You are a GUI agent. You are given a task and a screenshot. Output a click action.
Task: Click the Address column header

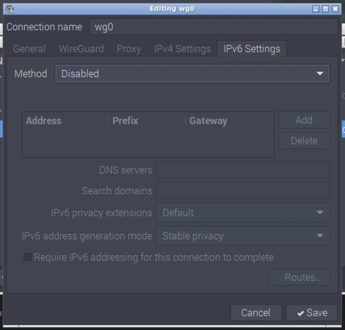pyautogui.click(x=43, y=120)
